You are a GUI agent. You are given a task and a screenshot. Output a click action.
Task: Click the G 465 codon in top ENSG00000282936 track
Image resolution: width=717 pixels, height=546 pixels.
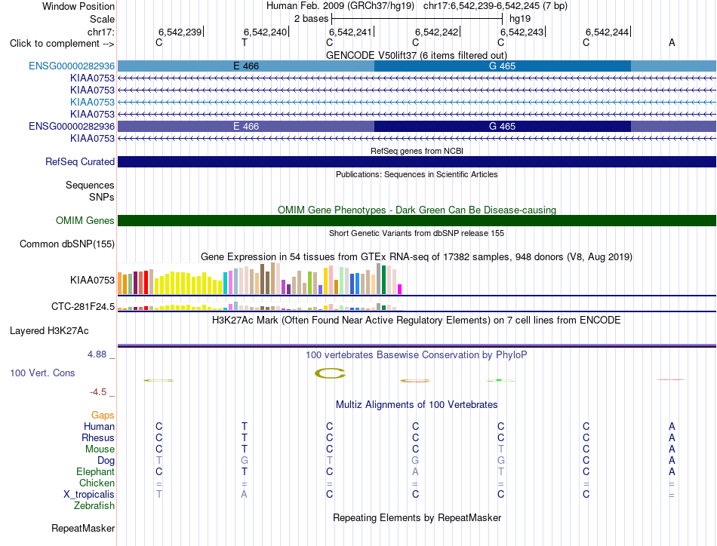[502, 66]
